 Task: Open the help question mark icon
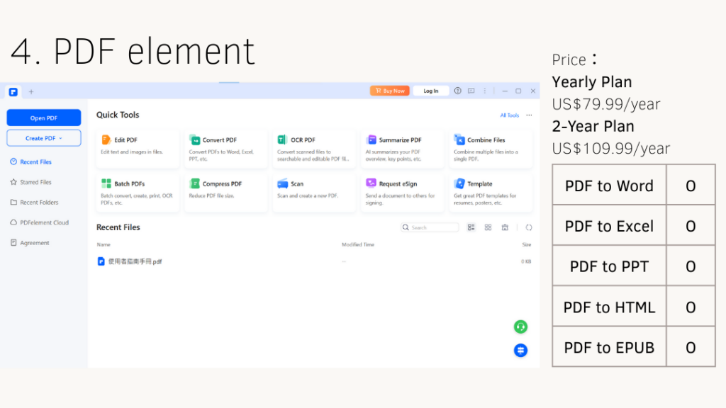pos(457,91)
